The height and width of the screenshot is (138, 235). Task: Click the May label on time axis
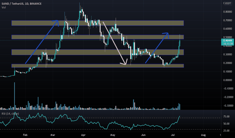(113, 135)
